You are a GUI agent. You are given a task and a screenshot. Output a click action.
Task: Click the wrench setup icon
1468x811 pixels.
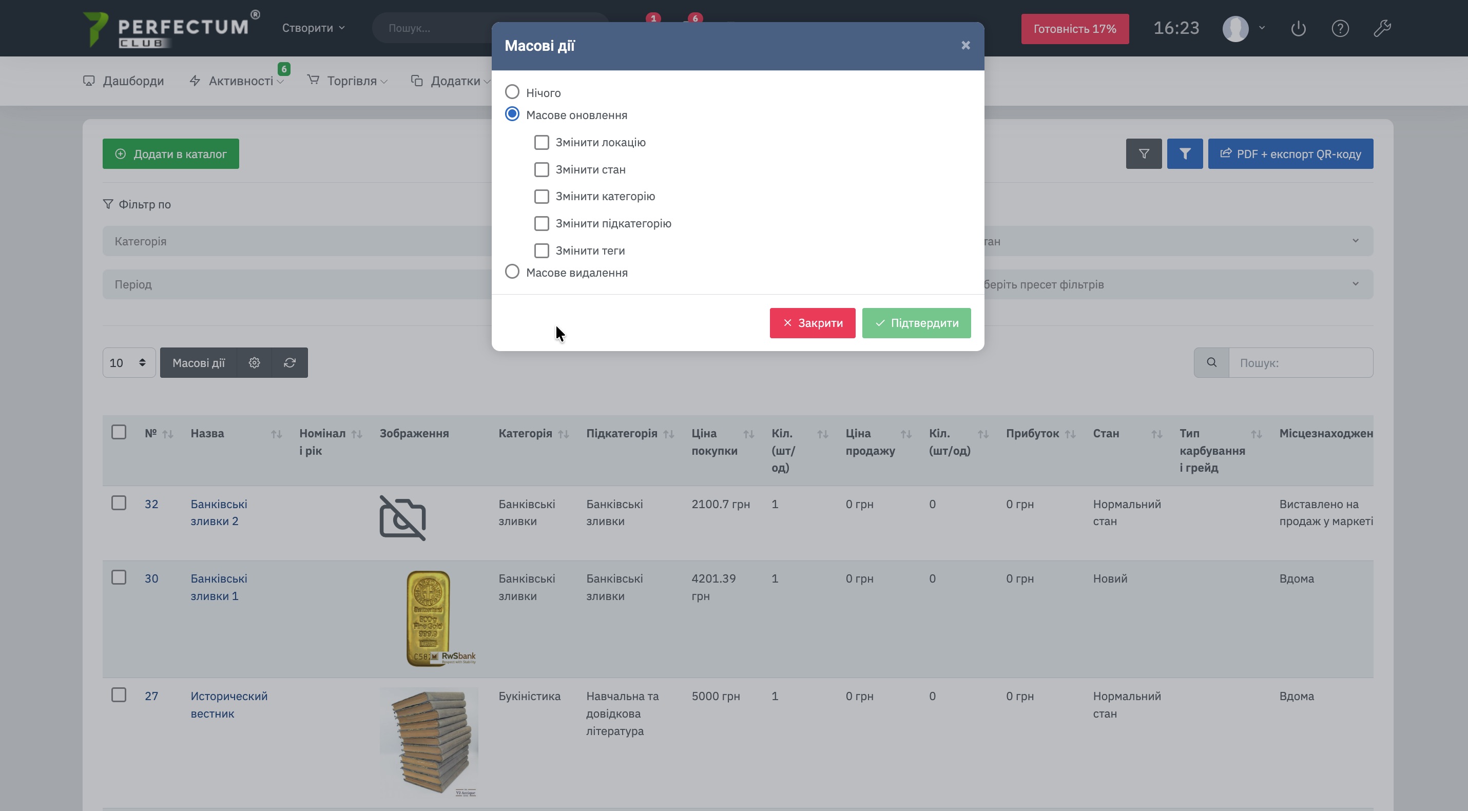tap(1382, 29)
